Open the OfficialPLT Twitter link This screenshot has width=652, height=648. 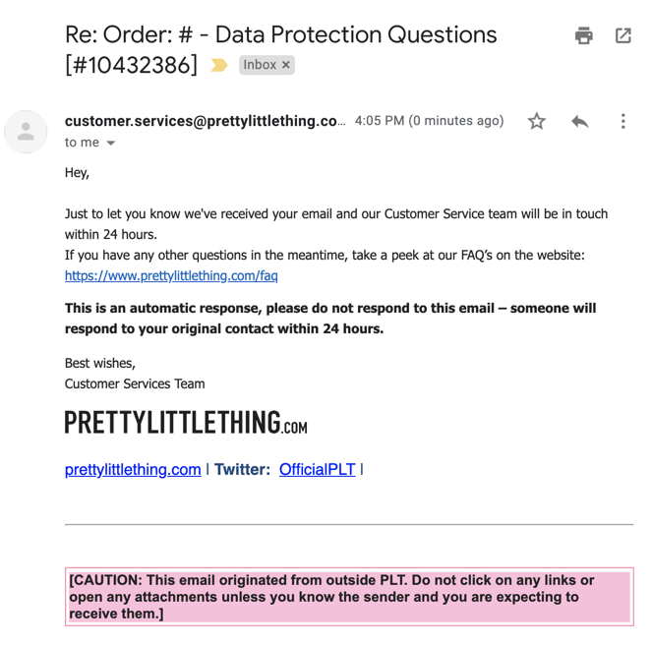(317, 470)
